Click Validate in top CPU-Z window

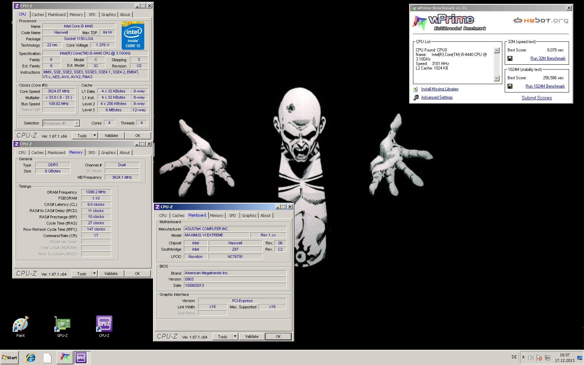tap(111, 136)
